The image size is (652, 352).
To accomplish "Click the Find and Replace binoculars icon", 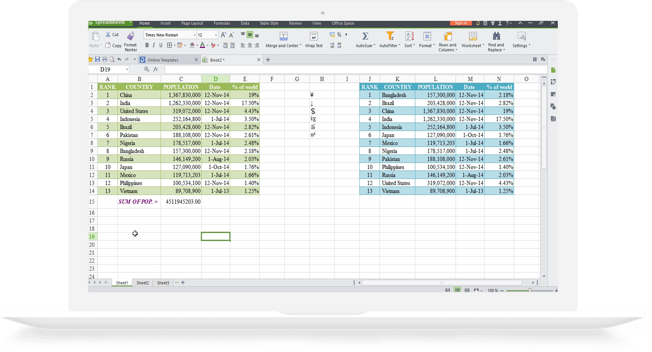I will [x=496, y=36].
